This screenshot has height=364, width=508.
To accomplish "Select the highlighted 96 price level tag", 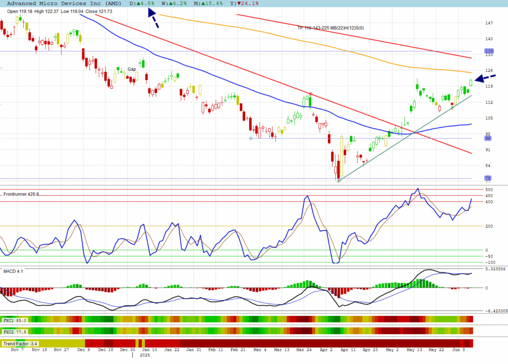I will tap(488, 138).
